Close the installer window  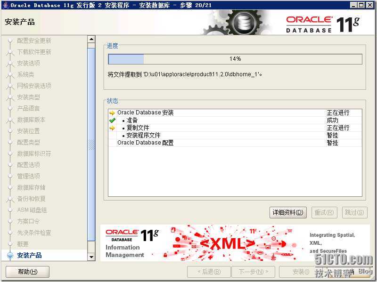point(370,5)
